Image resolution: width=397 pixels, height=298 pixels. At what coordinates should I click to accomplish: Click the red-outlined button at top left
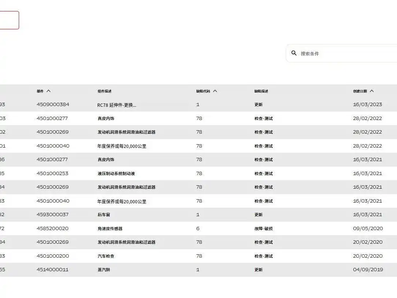coord(10,20)
